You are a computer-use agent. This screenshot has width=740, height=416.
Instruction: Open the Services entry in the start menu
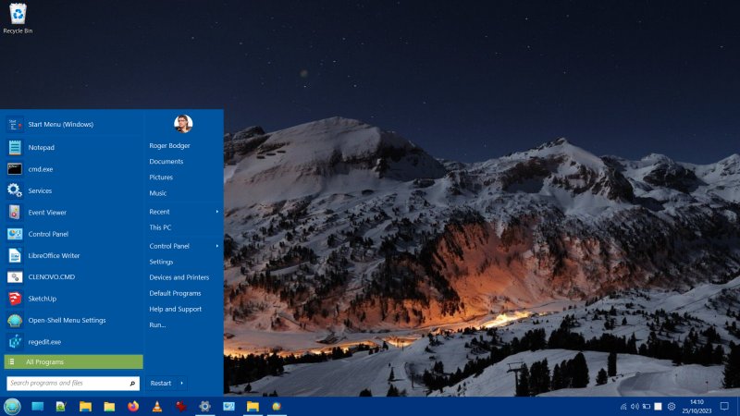[40, 190]
